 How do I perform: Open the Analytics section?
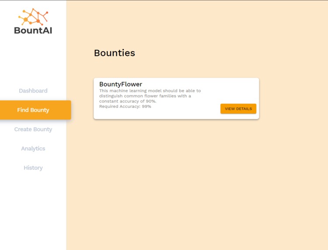coord(33,149)
